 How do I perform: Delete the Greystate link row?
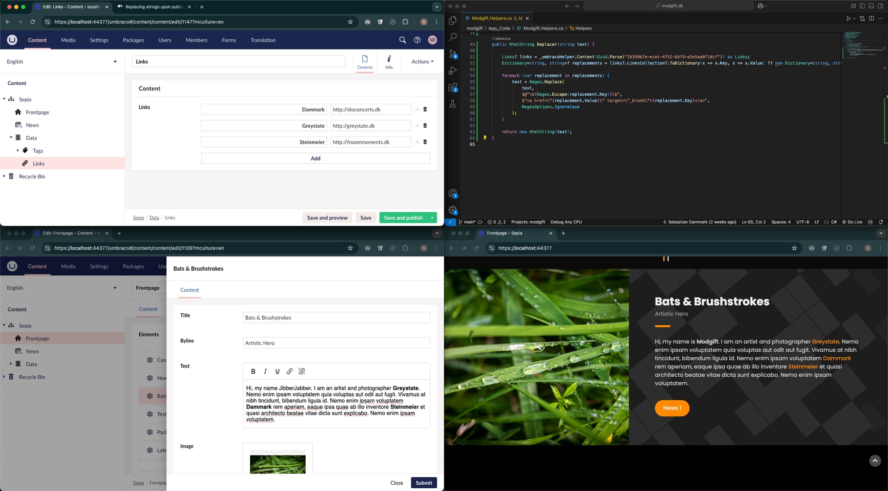tap(425, 125)
